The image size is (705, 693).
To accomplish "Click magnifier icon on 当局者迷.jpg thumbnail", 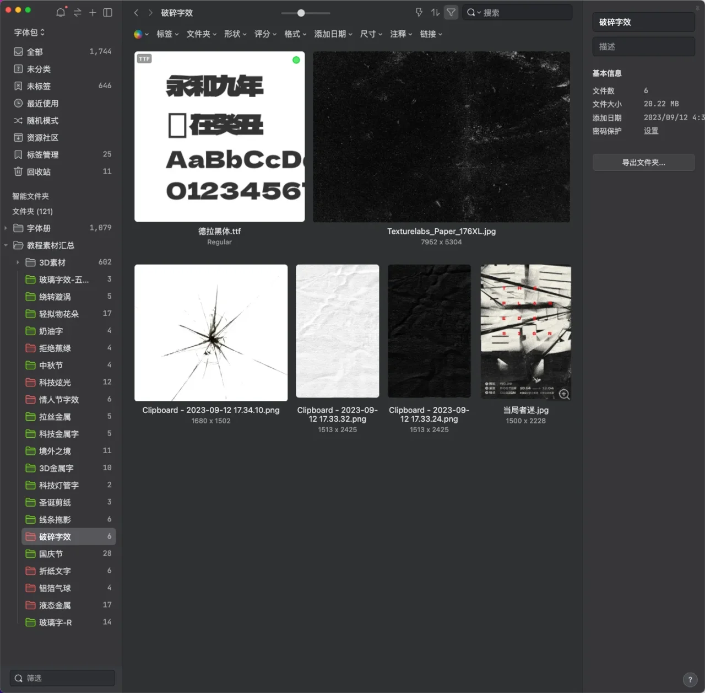I will pyautogui.click(x=564, y=394).
